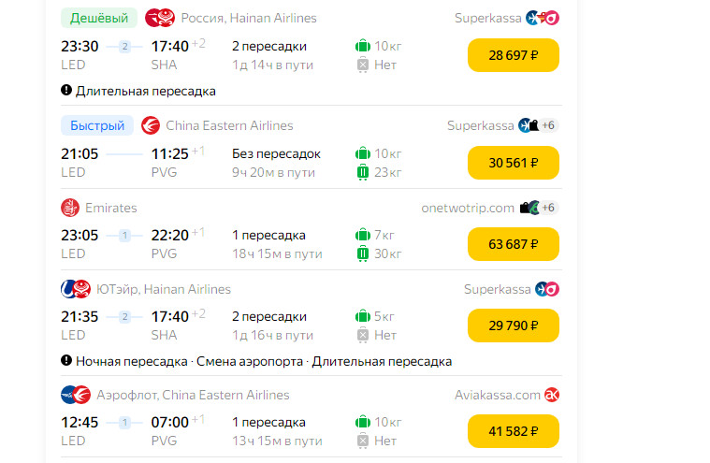The height and width of the screenshot is (463, 710).
Task: Click the 2-stop badge on 21:35 flight route
Action: [x=125, y=317]
